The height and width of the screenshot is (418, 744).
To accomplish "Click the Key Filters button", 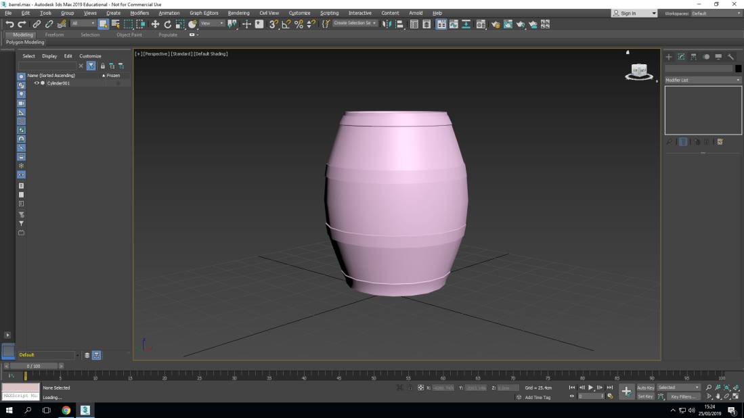I will click(683, 396).
